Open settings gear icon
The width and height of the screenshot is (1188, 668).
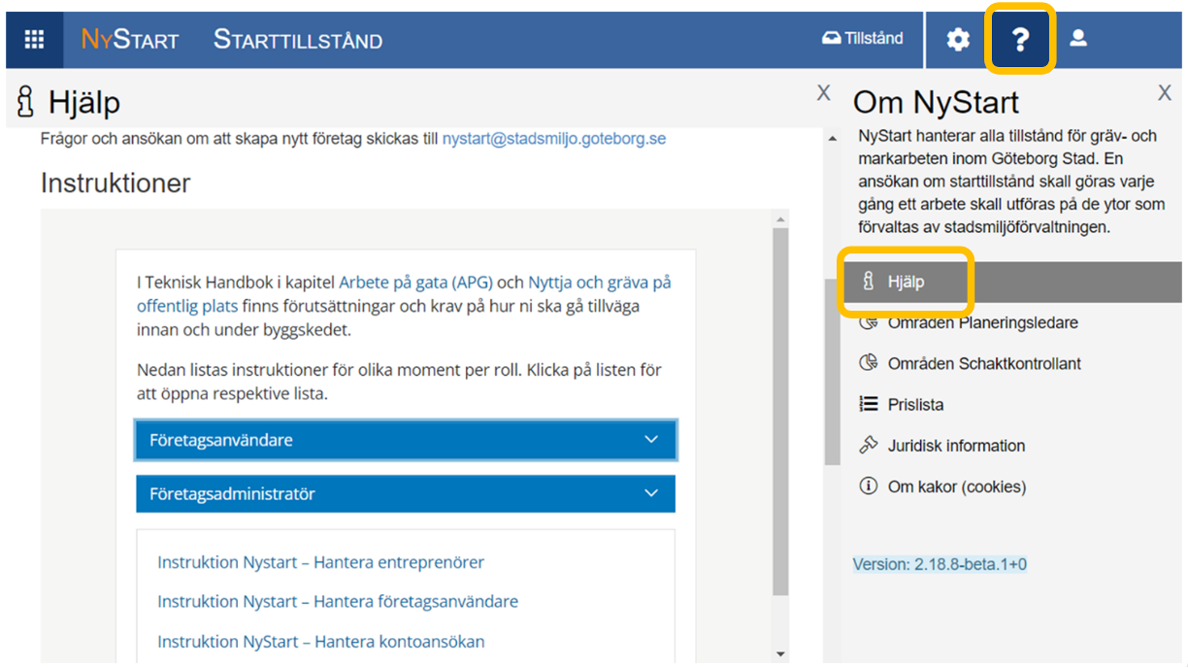tap(958, 39)
